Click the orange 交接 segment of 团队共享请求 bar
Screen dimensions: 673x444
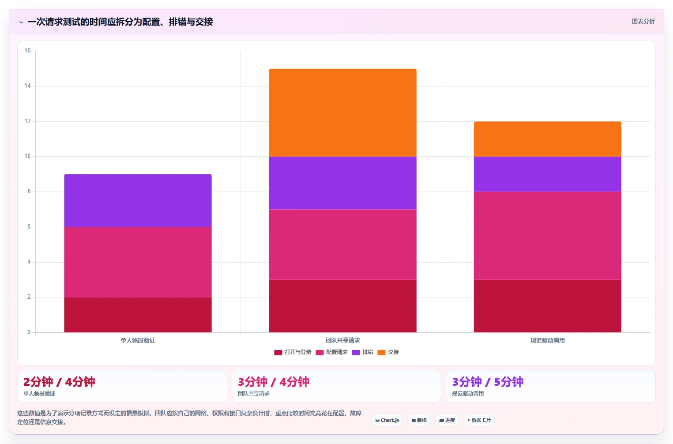click(x=342, y=113)
